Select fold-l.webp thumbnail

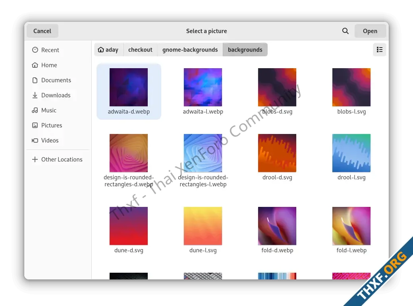point(351,226)
